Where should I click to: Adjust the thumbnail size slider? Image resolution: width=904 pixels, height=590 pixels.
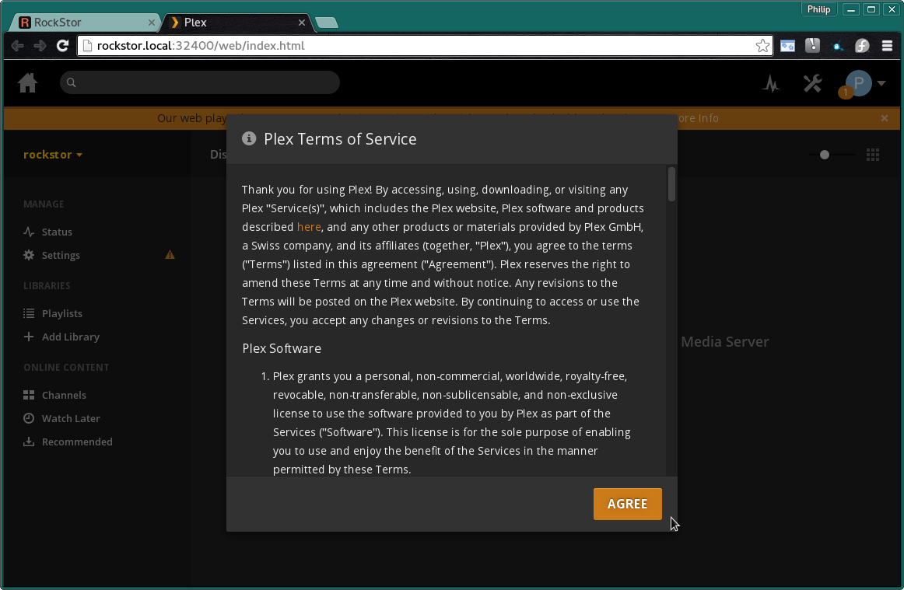(x=825, y=155)
